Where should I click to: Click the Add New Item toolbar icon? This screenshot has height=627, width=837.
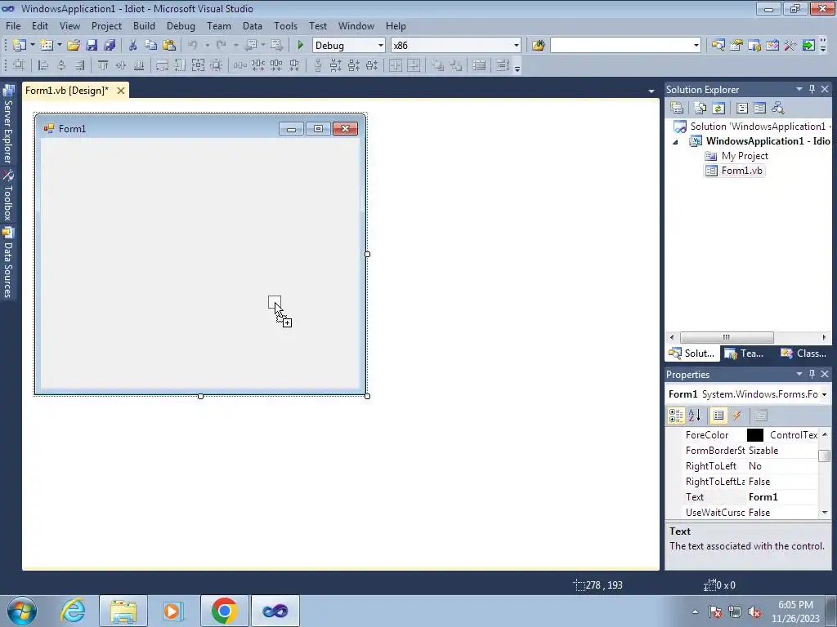pos(47,46)
